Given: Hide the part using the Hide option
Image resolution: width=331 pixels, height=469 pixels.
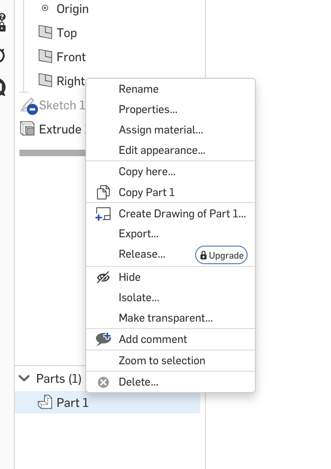Looking at the screenshot, I should tap(129, 277).
